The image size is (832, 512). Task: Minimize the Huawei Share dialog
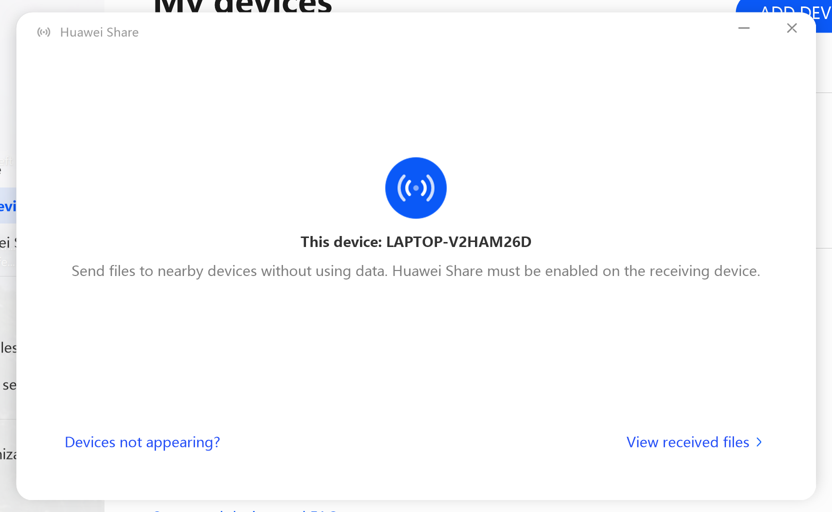(x=744, y=28)
